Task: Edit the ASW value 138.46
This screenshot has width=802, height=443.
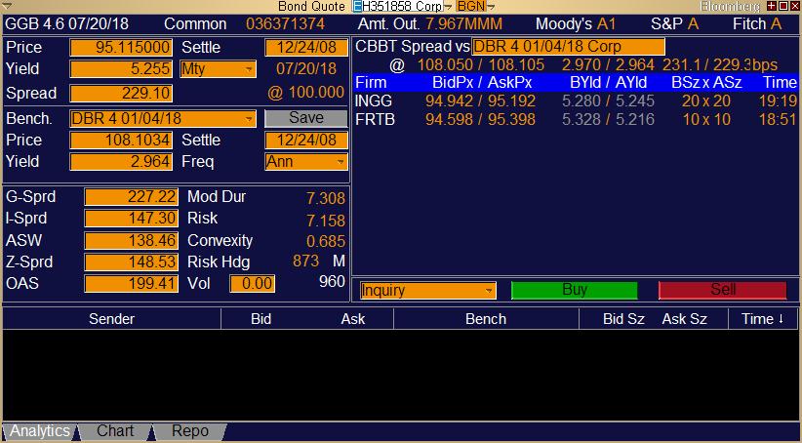Action: pyautogui.click(x=132, y=240)
